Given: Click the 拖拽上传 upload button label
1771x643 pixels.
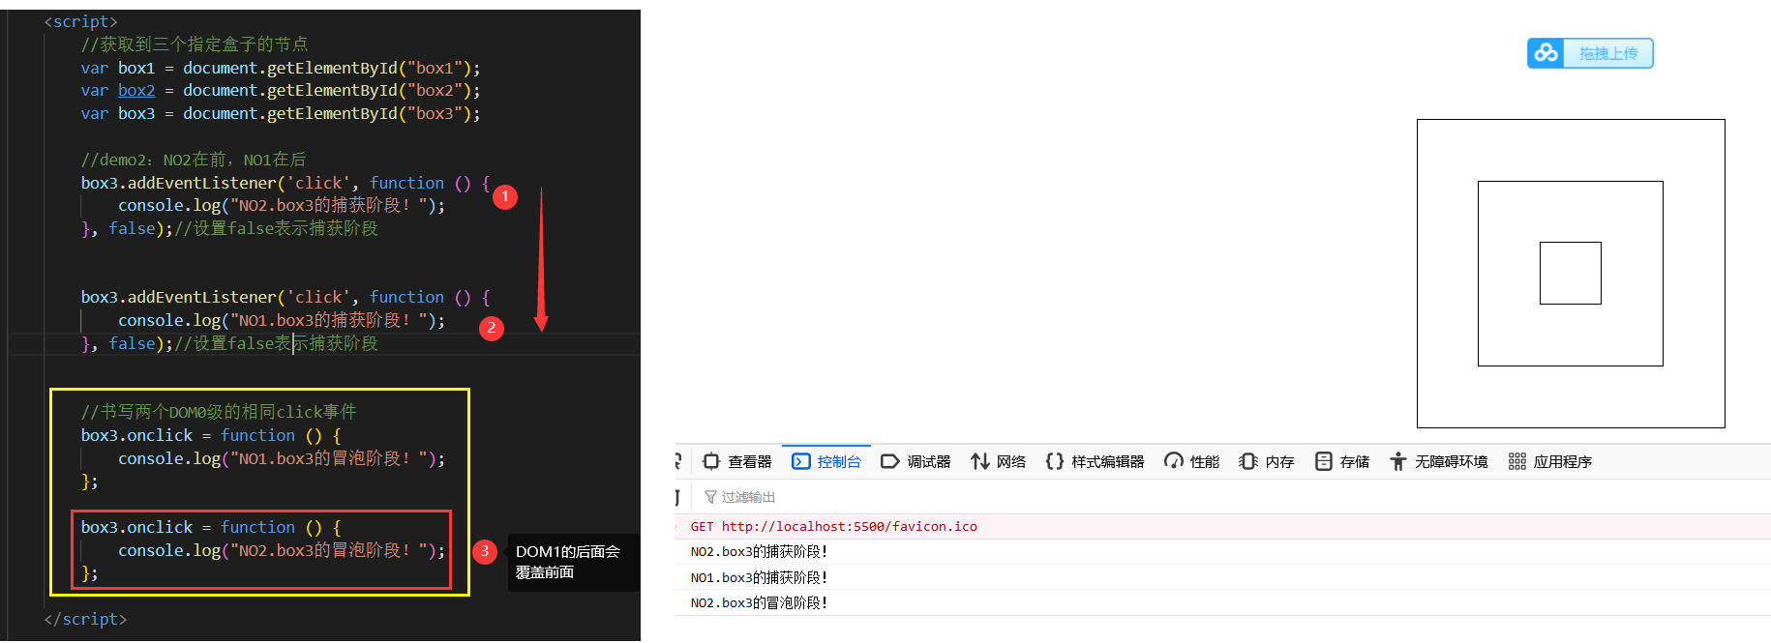Looking at the screenshot, I should pos(1608,53).
